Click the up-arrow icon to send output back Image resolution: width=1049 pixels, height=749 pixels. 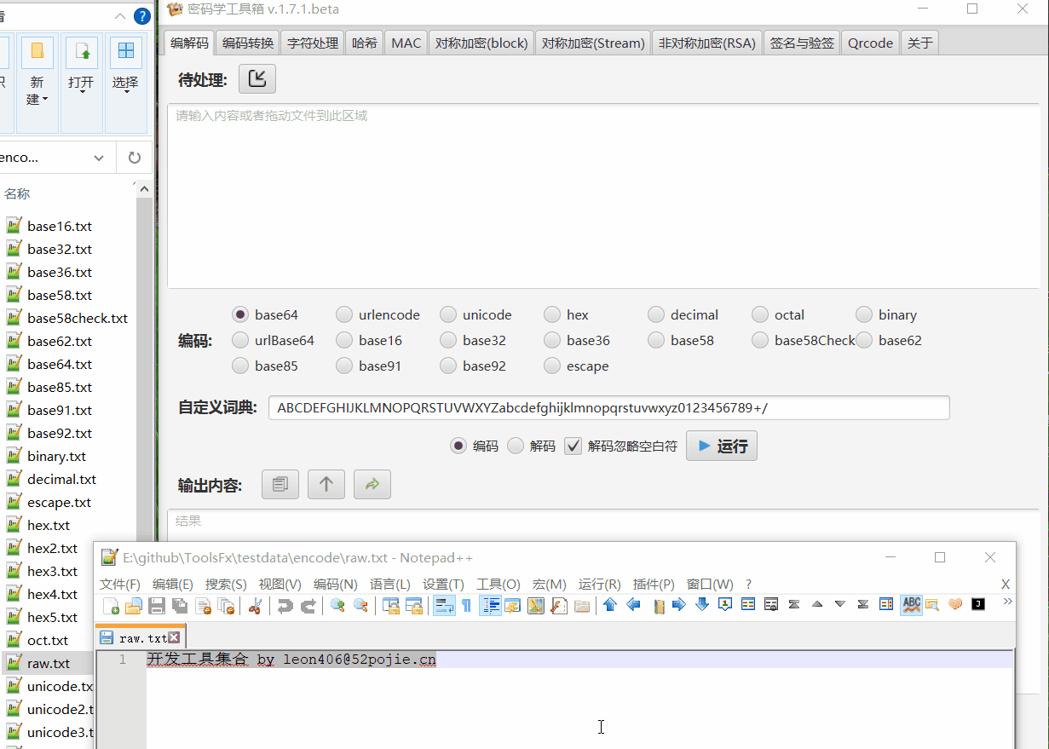point(326,484)
